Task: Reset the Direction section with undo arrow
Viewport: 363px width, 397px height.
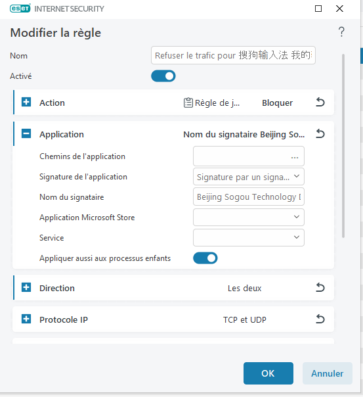Action: 320,288
